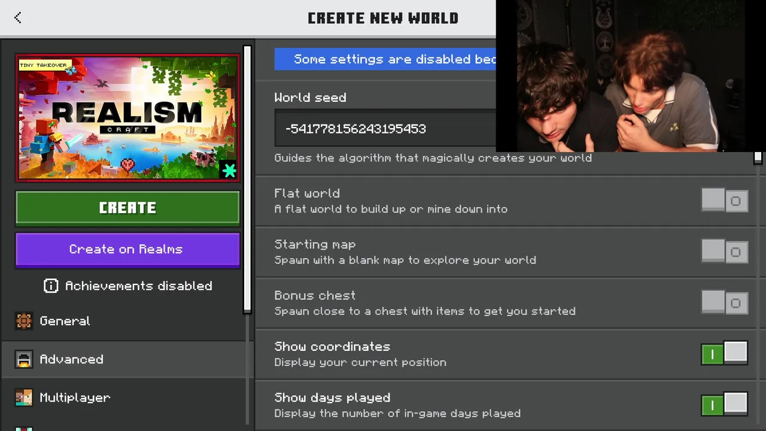The height and width of the screenshot is (431, 766).
Task: Click the seed description 'Guides the algorithm' text
Action: coord(433,158)
